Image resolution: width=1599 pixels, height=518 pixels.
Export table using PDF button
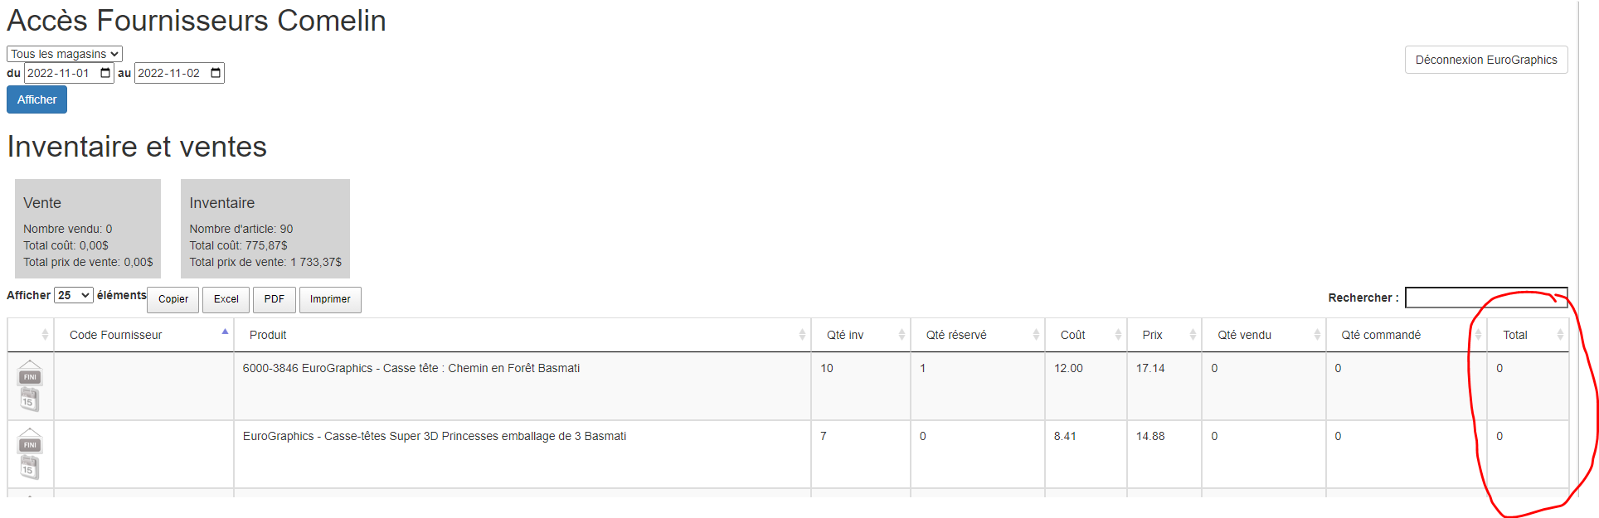pos(274,299)
